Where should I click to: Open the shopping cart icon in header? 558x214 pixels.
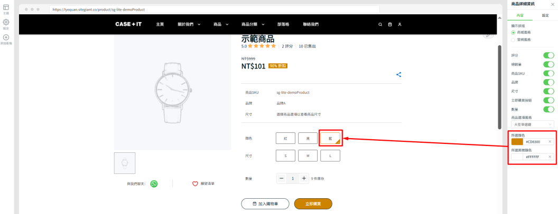[390, 24]
